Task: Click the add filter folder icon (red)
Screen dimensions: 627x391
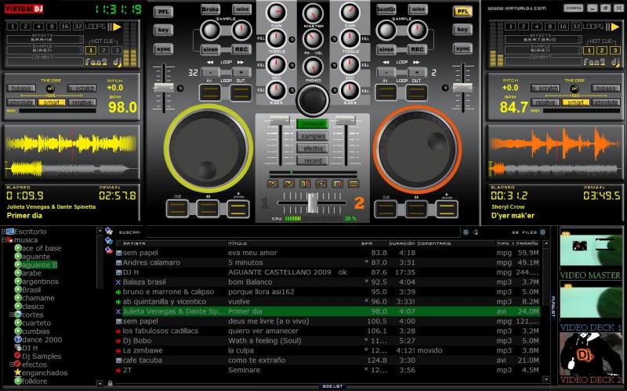Action: (109, 249)
